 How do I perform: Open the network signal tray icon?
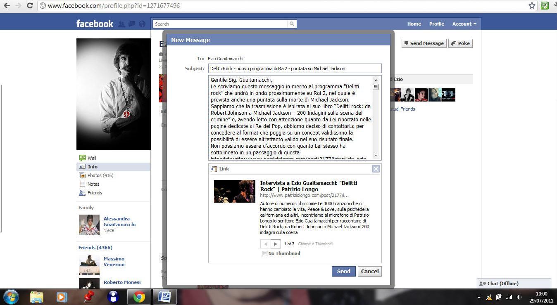tap(509, 297)
